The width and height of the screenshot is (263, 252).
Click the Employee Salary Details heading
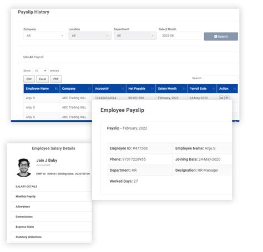click(53, 148)
